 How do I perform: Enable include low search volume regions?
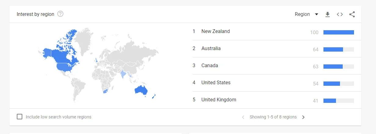20,117
